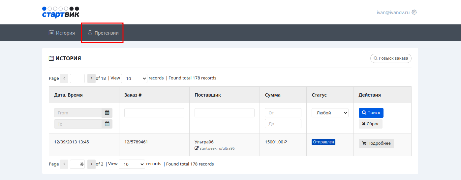Focus the Заказ # filter input field
Viewport: 461px width, 180px height.
pyautogui.click(x=154, y=113)
